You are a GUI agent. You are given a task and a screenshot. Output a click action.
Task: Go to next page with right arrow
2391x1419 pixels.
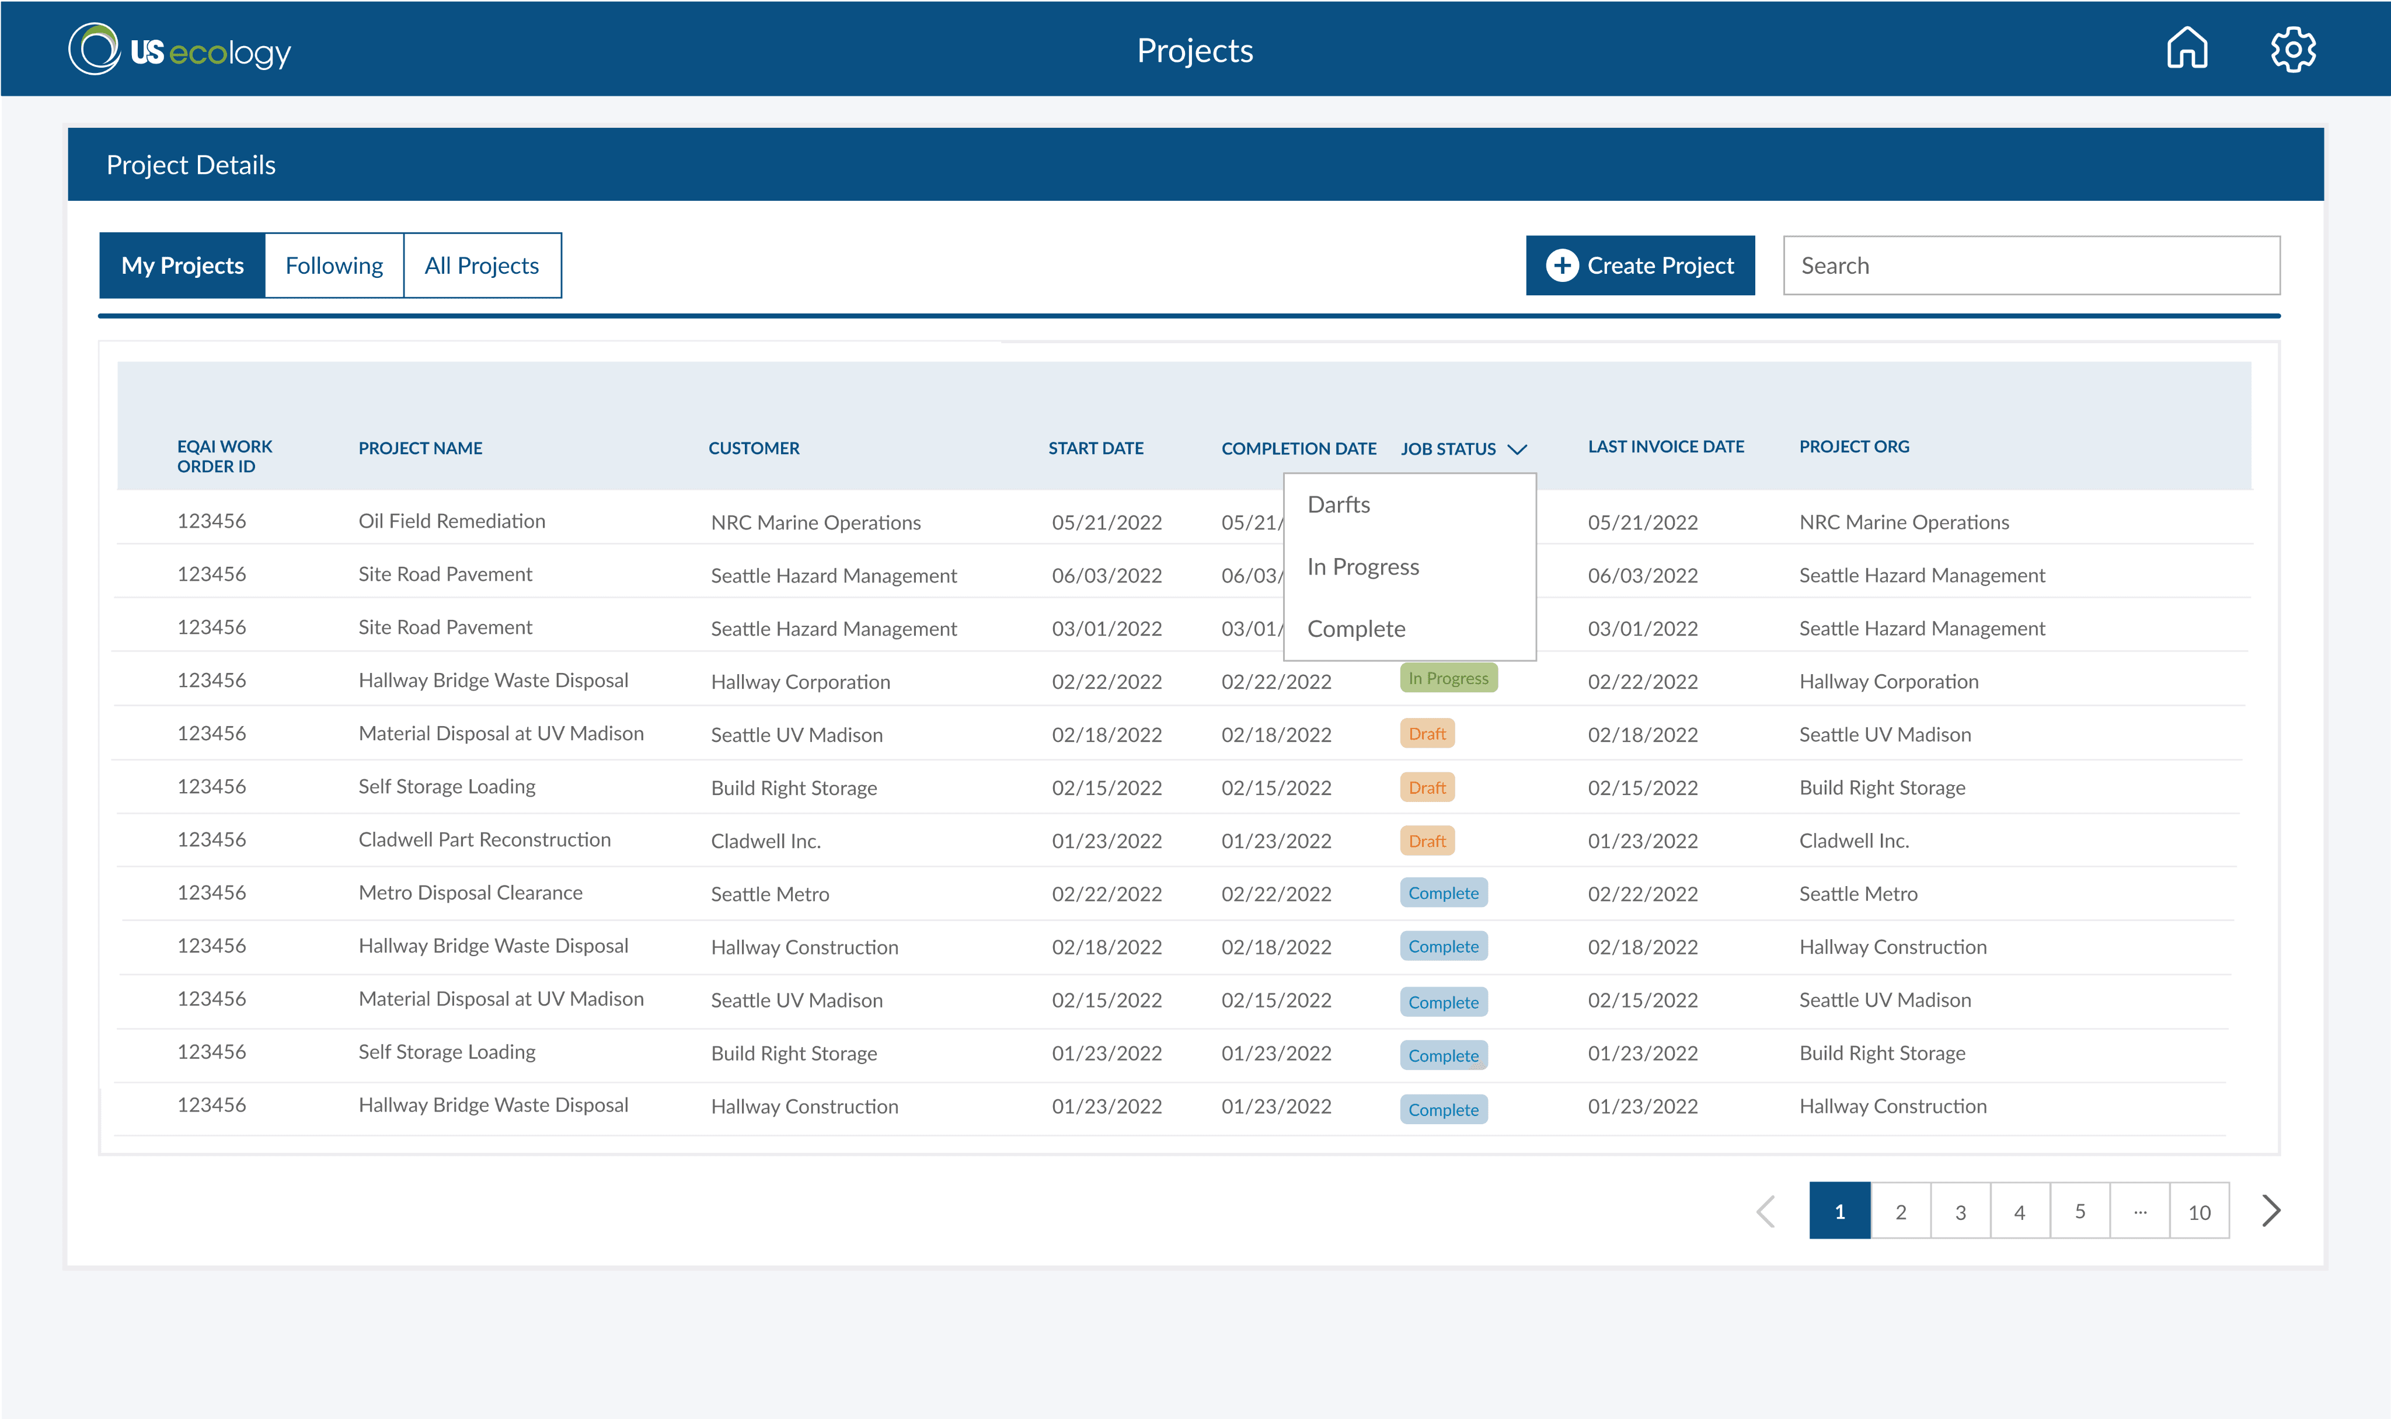(x=2271, y=1211)
